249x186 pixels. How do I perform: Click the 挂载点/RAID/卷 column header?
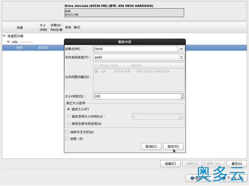(x=56, y=28)
